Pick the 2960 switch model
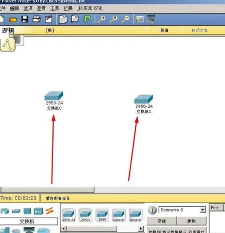The image size is (225, 233). pyautogui.click(x=102, y=215)
